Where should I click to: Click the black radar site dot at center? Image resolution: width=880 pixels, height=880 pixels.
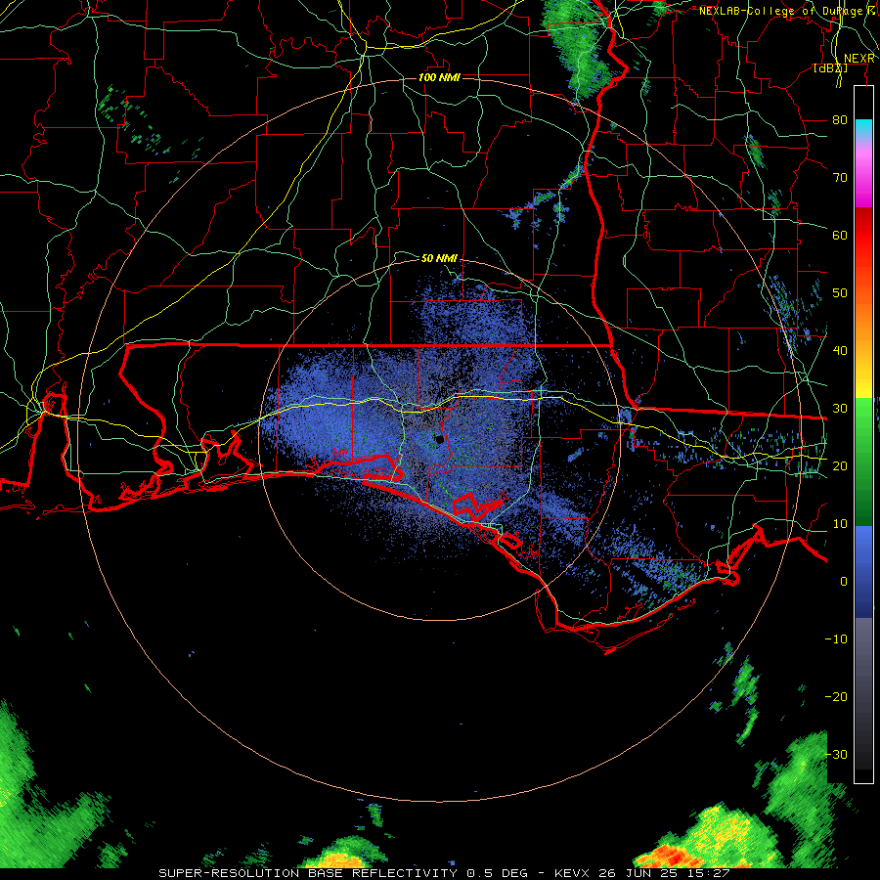click(439, 439)
